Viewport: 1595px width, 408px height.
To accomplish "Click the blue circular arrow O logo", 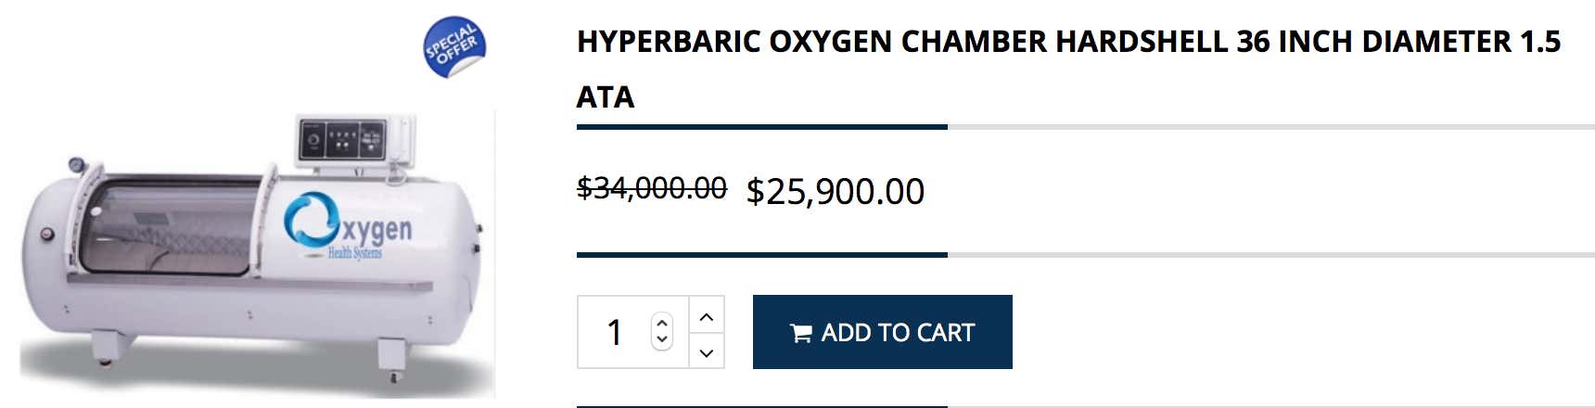I will [x=310, y=221].
